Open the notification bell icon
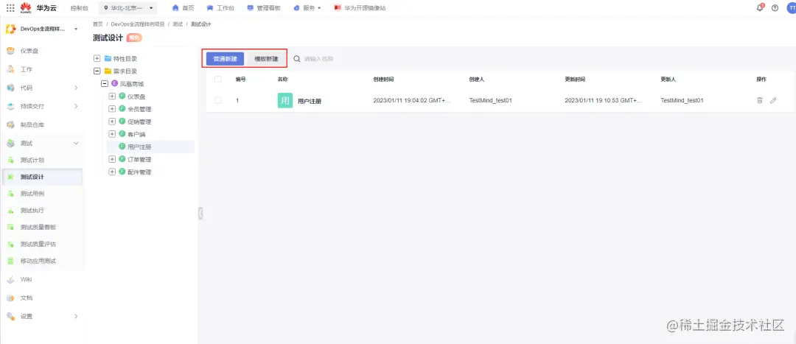 point(760,7)
